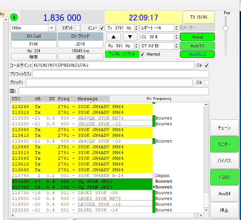Click the frequency up arrow button
Image resolution: width=241 pixels, height=220 pixels.
tap(114, 37)
